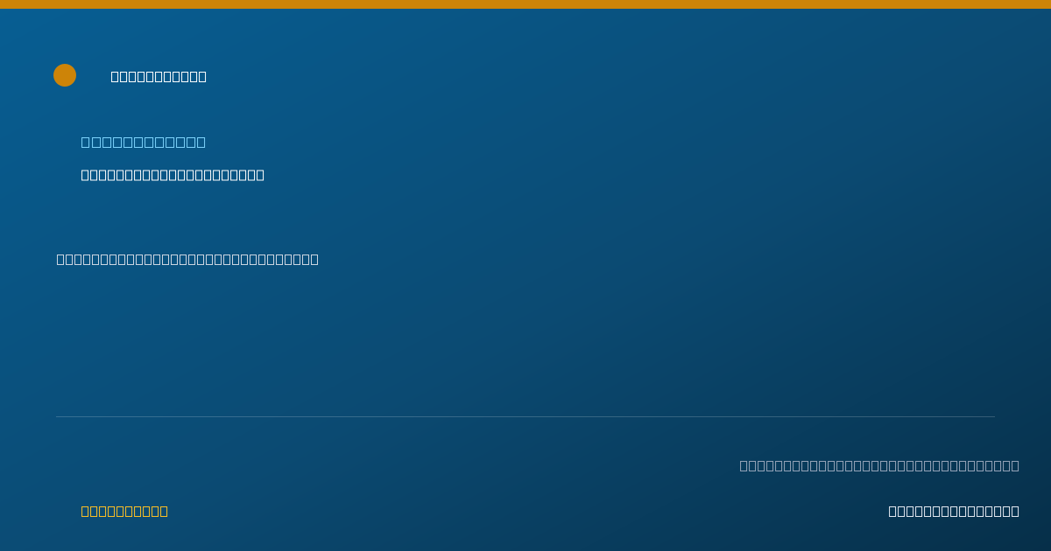Click the orange accent bar at top
The width and height of the screenshot is (1051, 551).
[525, 4]
